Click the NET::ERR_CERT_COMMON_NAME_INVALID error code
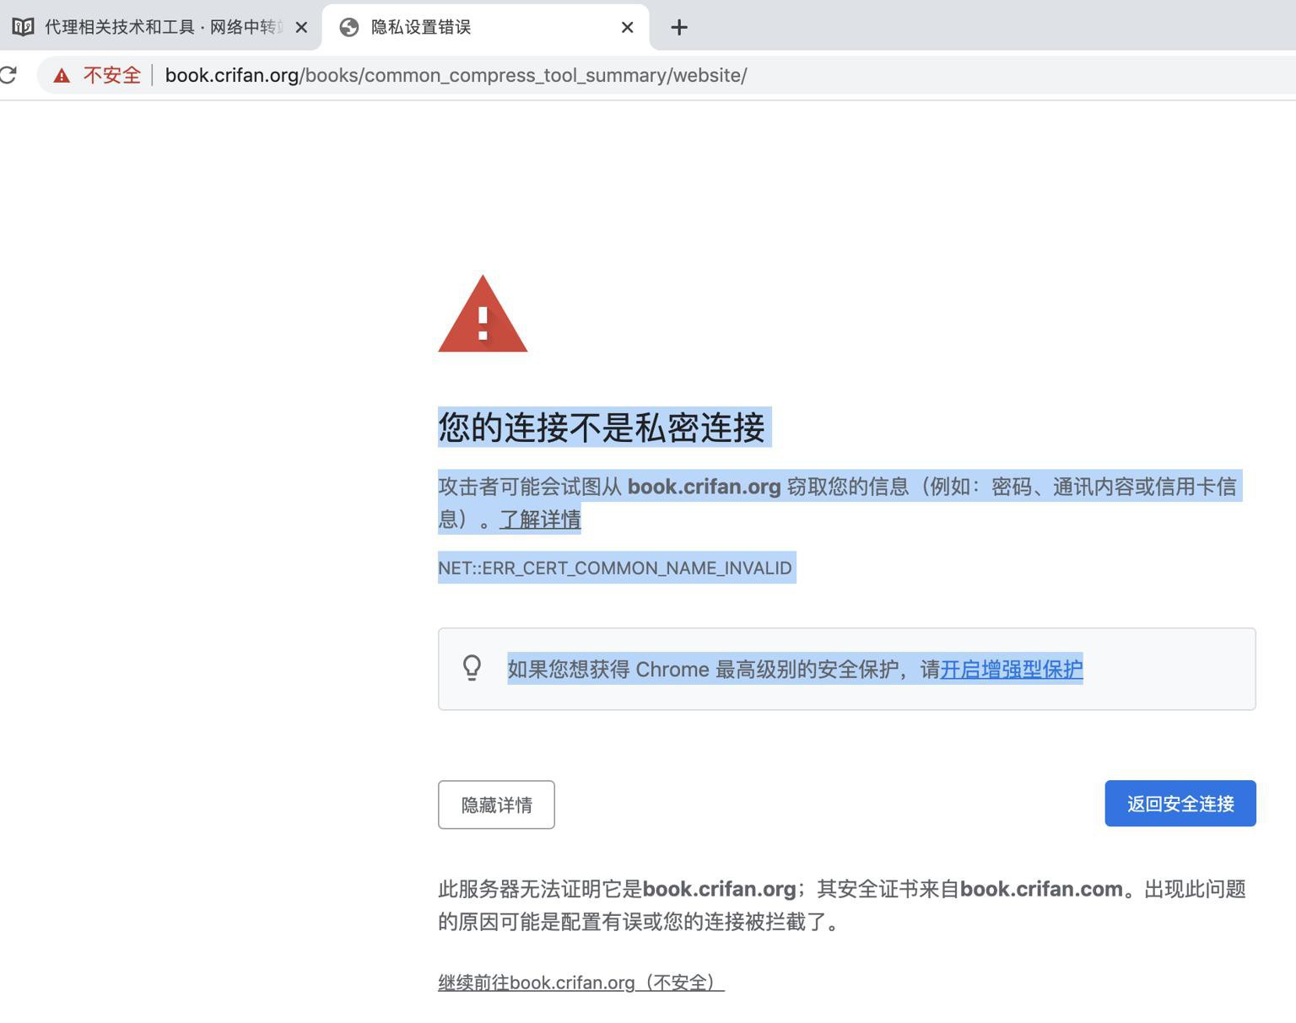This screenshot has height=1023, width=1296. pyautogui.click(x=615, y=568)
